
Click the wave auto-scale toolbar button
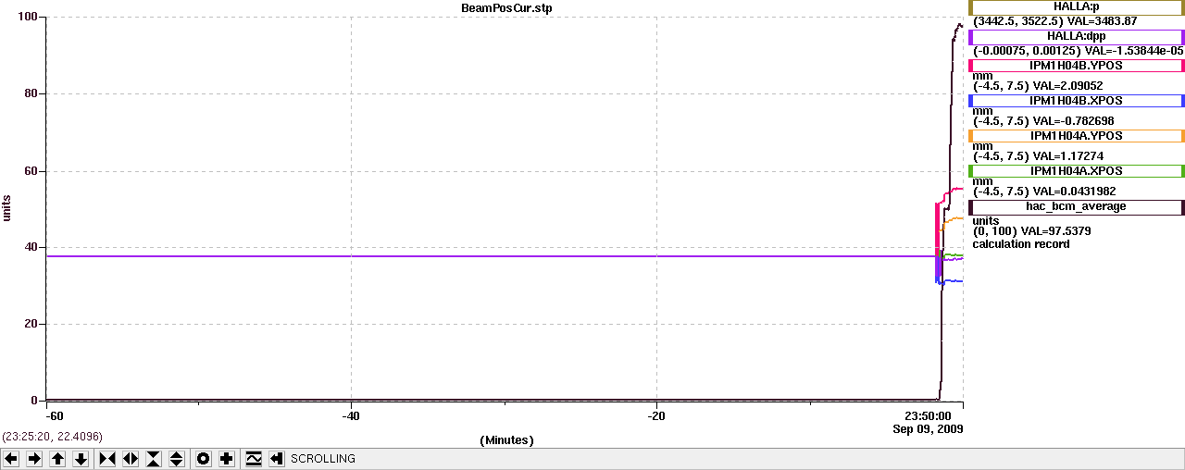click(254, 459)
